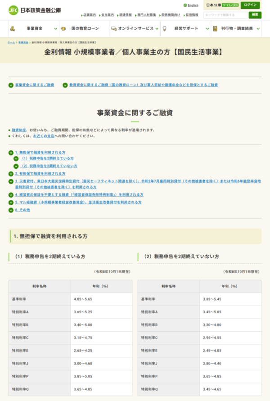Click the graduation cap icon for 国の教育ローン
This screenshot has height=401, width=270.
click(x=63, y=29)
